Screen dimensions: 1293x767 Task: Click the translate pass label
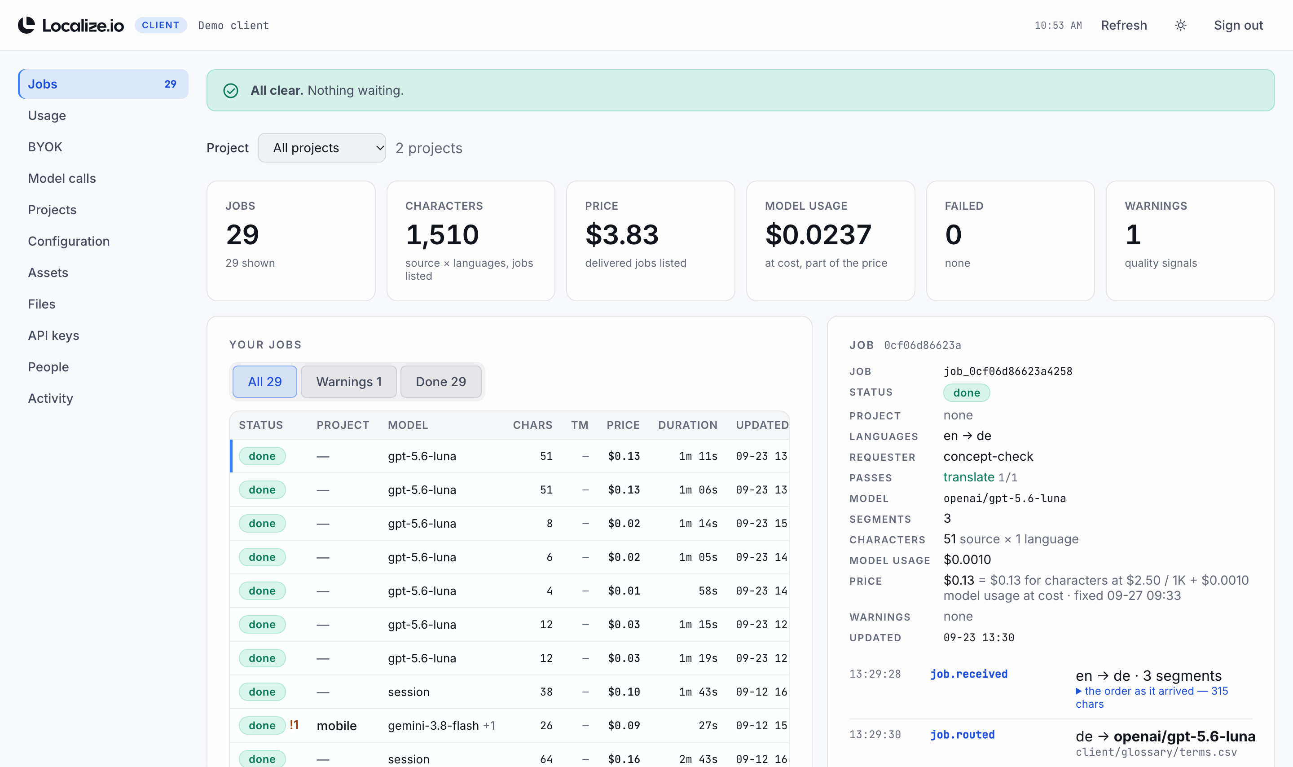click(x=968, y=477)
